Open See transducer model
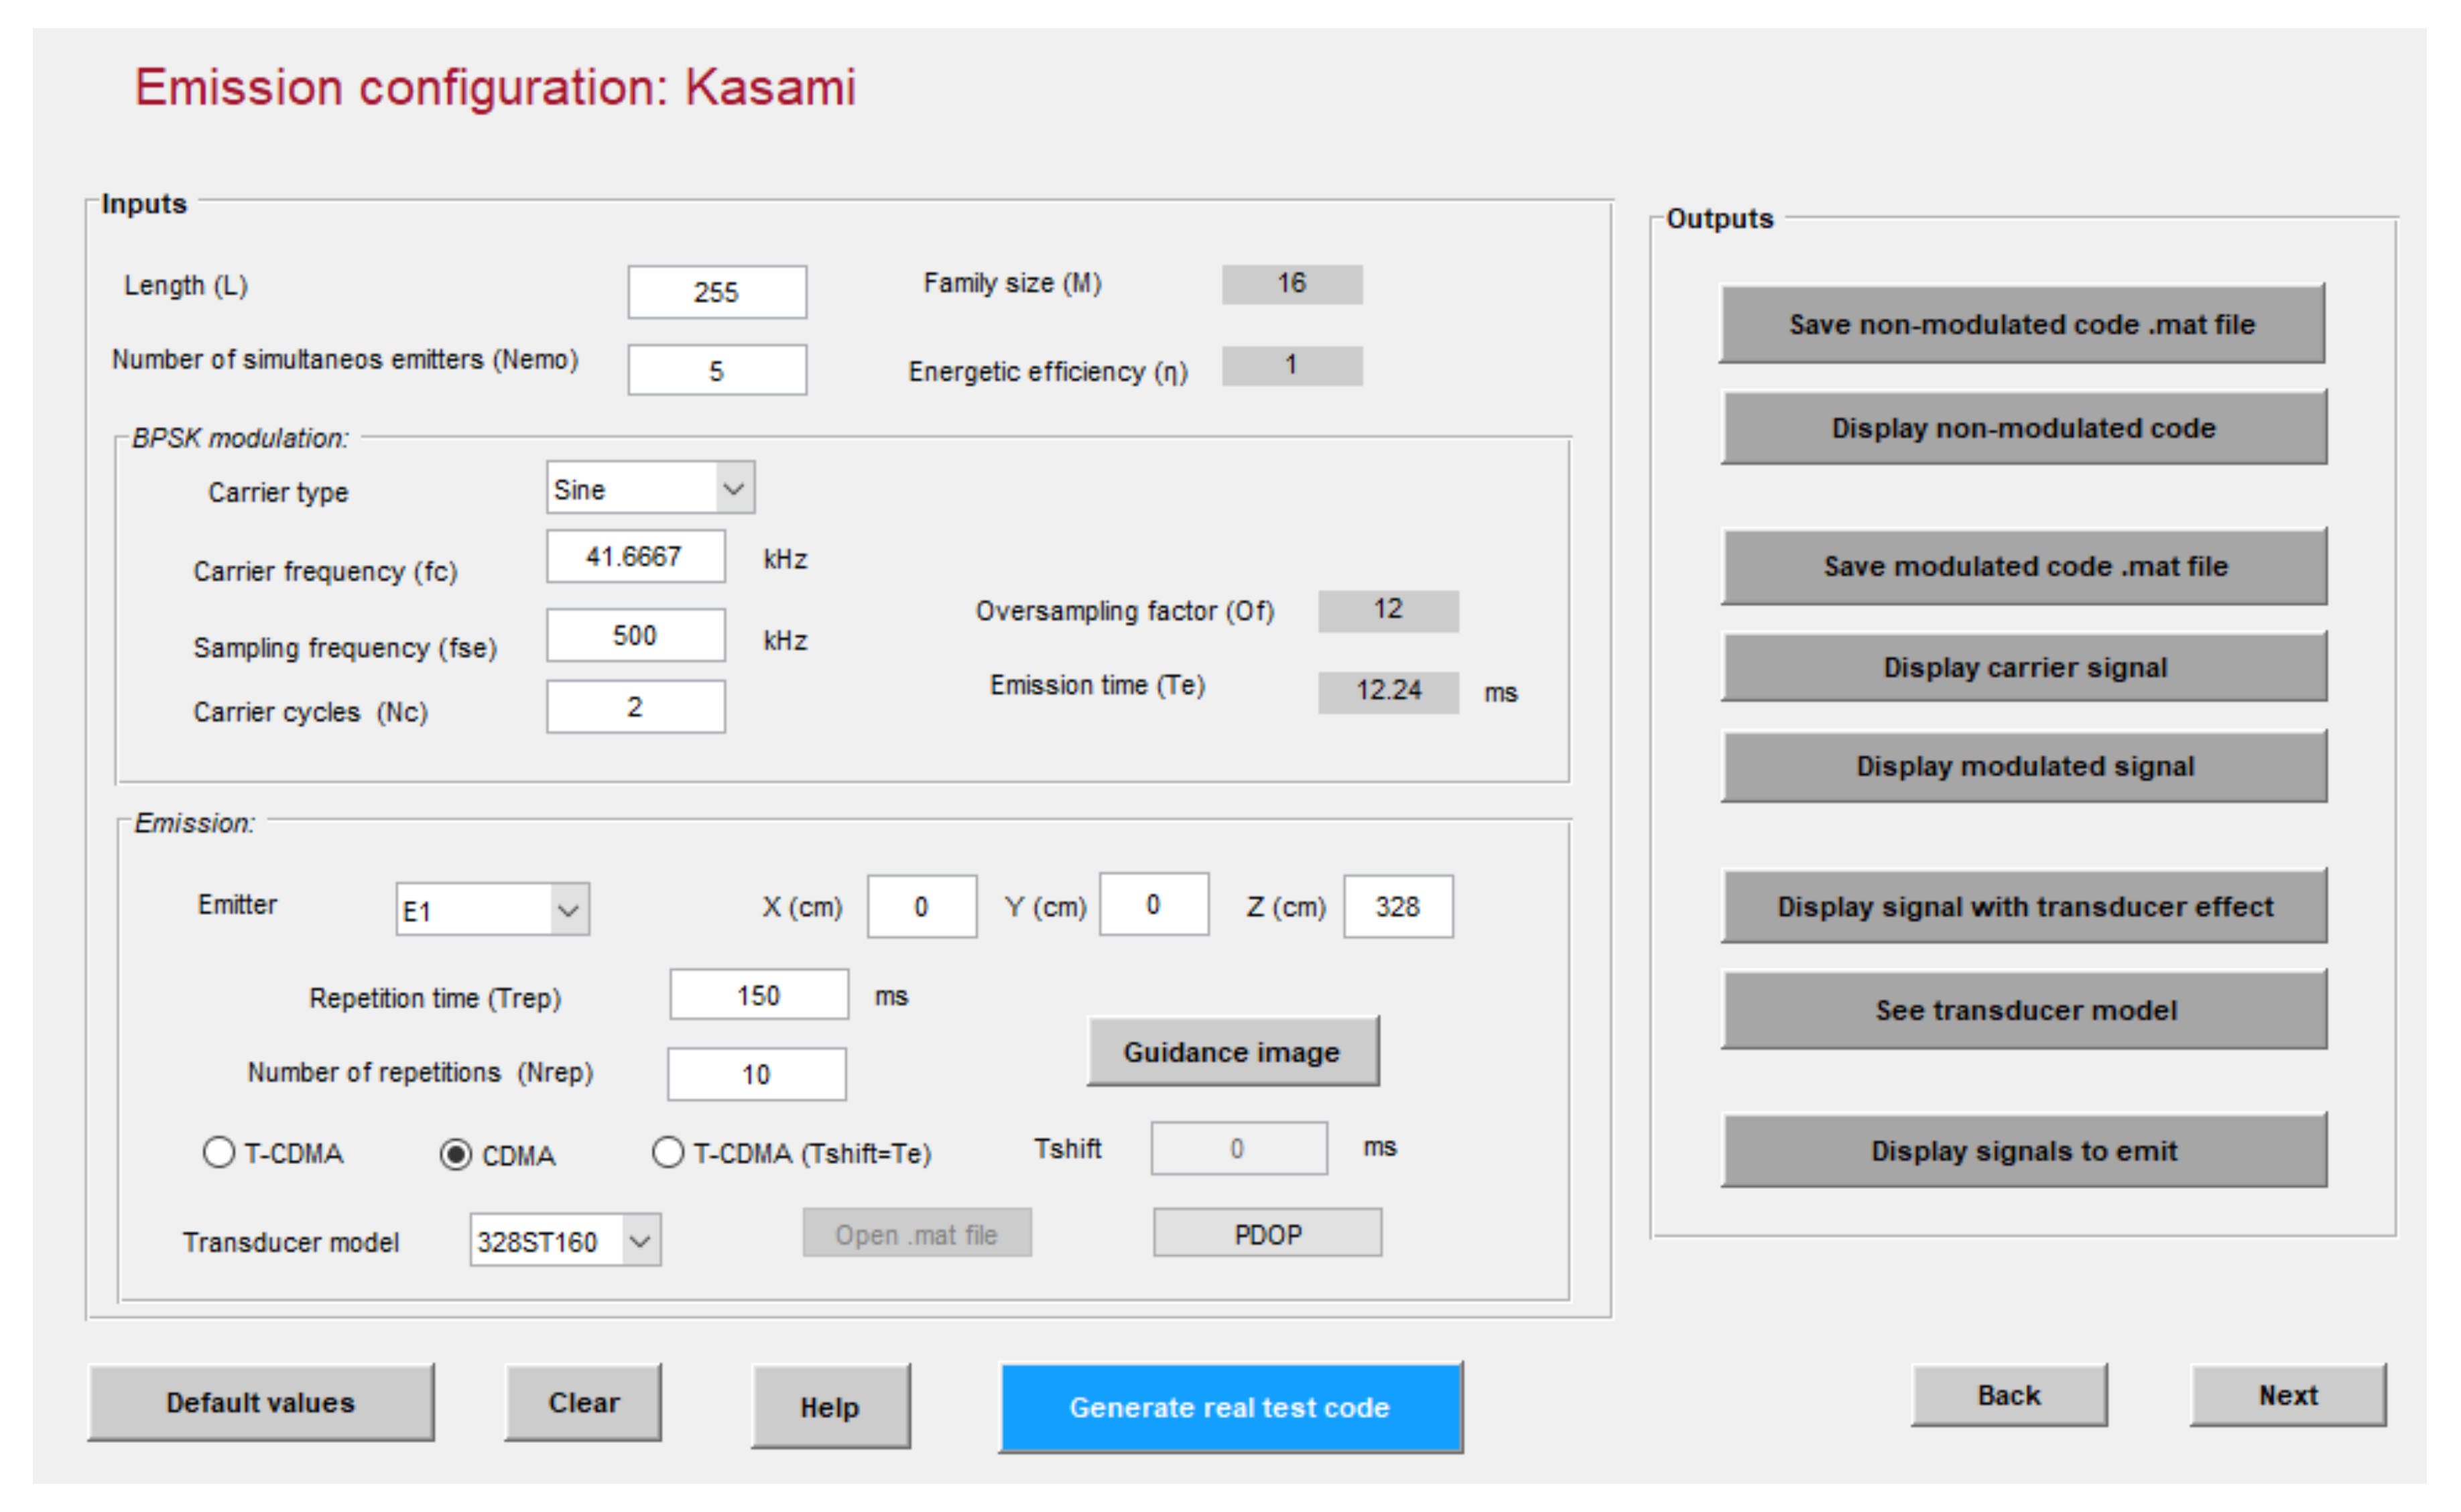Screen dimensions: 2461x1512 [x=2024, y=1010]
